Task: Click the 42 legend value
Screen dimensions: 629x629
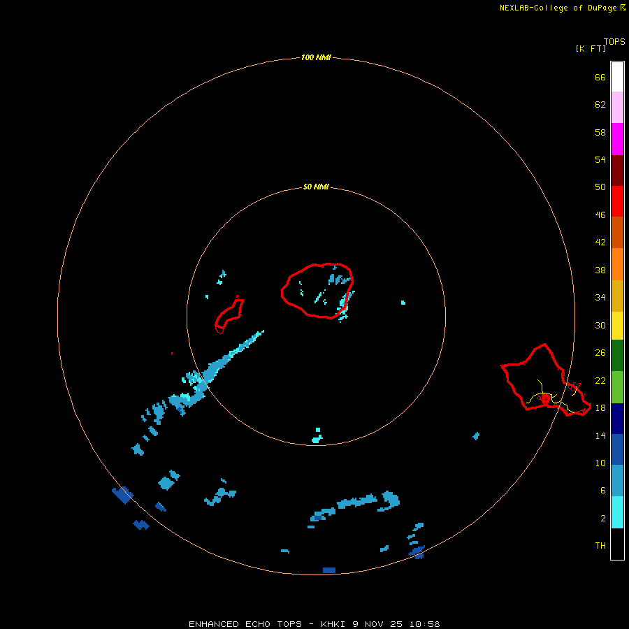Action: [600, 243]
